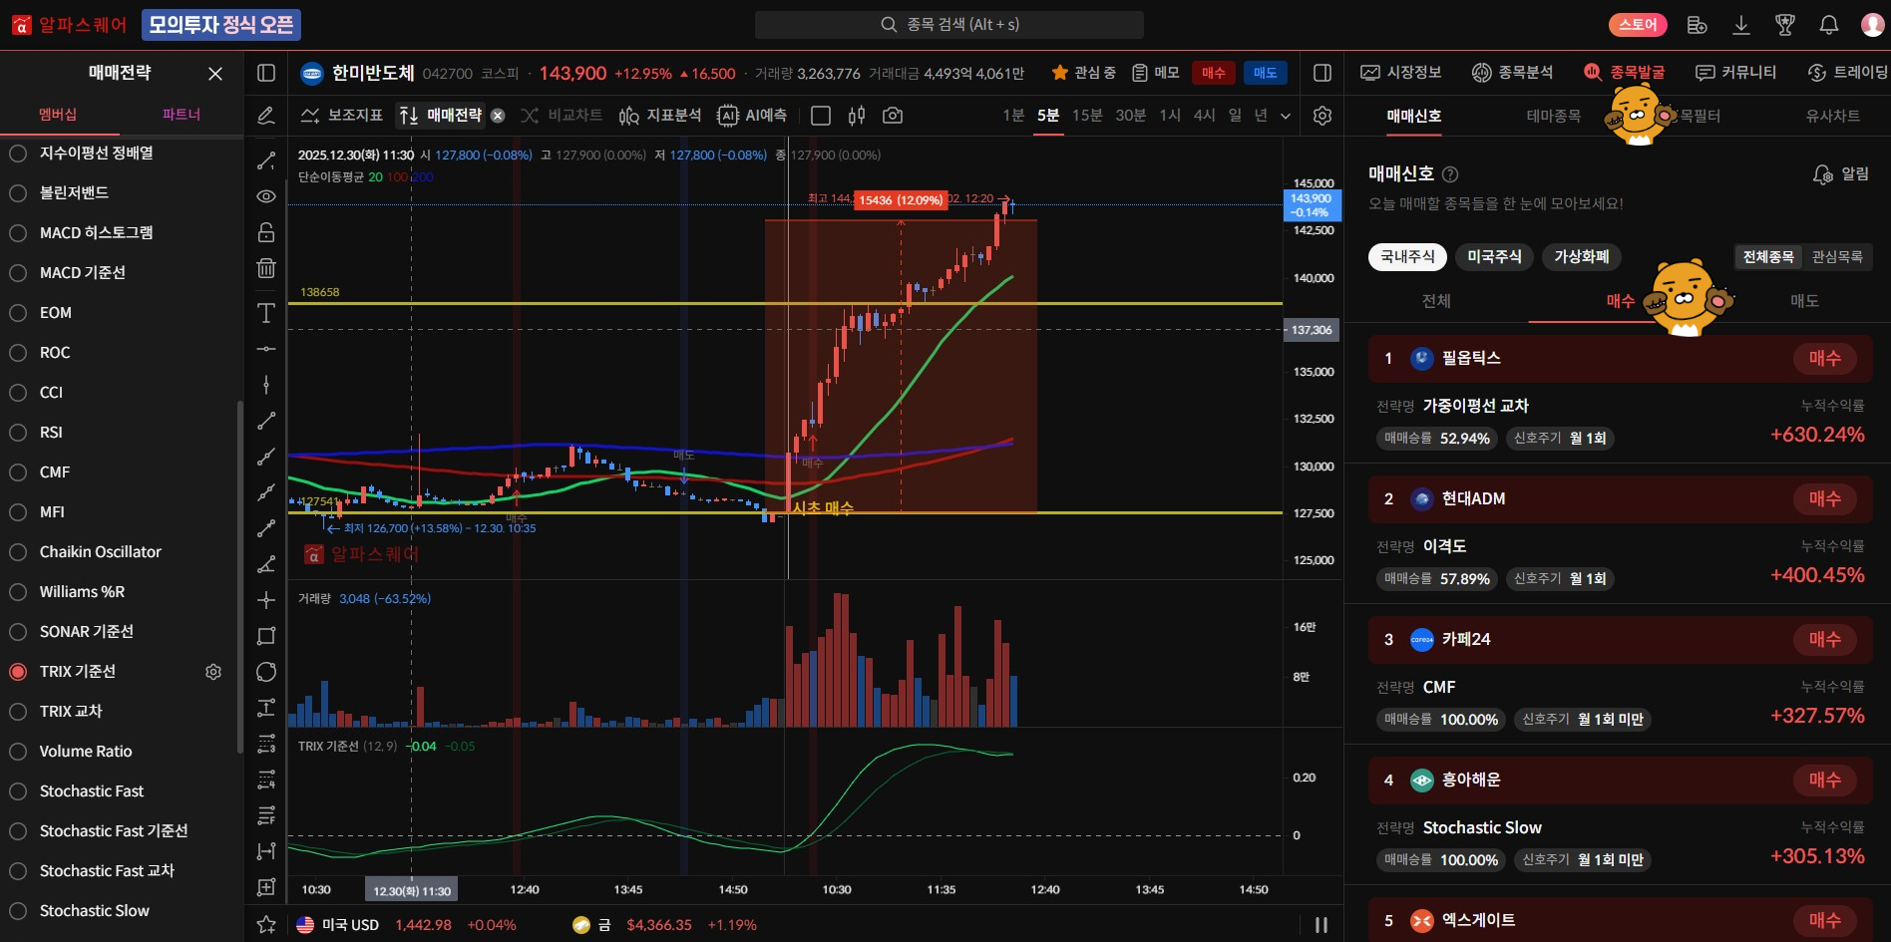Select the circle shape tool

click(x=266, y=672)
